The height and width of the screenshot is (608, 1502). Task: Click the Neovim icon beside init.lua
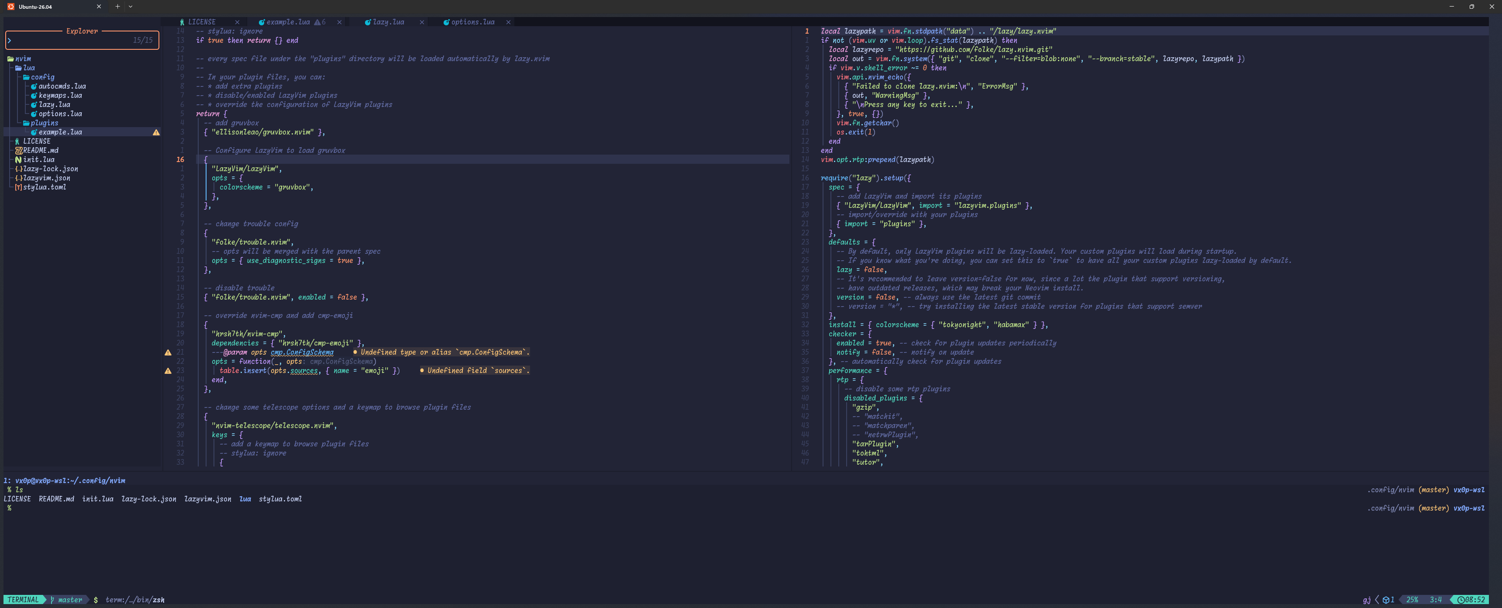click(18, 160)
